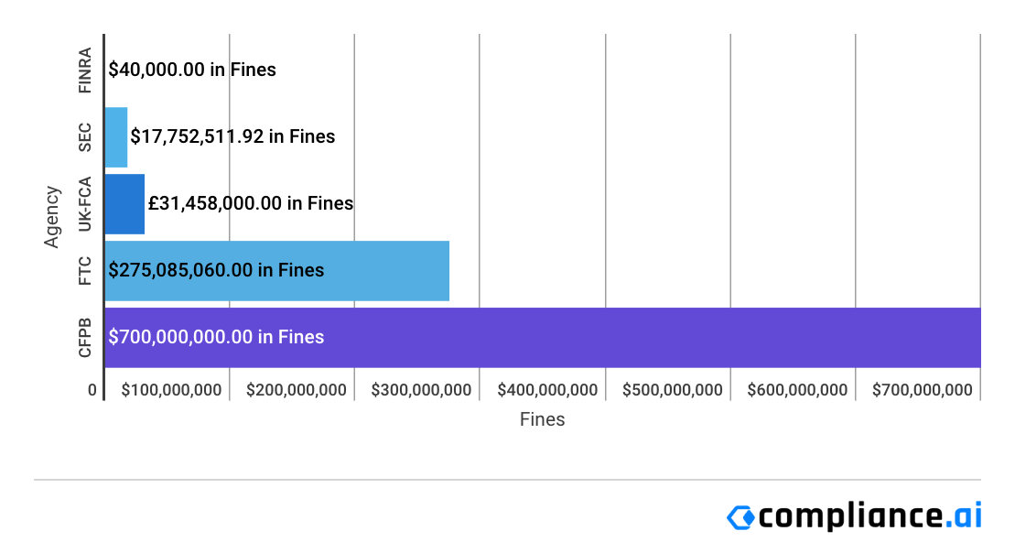Click the compliance.ai logo icon
Viewport: 1015px width, 542px height.
[740, 516]
